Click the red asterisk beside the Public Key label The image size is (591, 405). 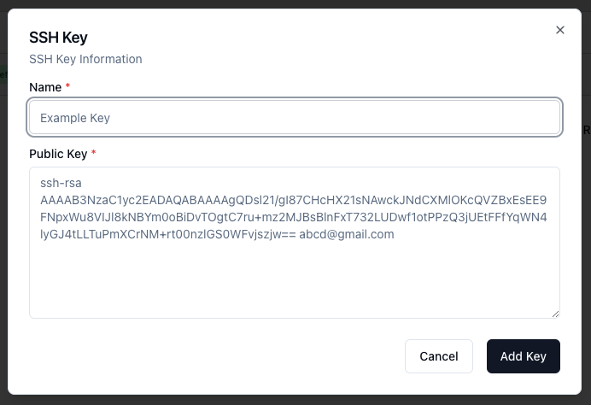coord(93,152)
